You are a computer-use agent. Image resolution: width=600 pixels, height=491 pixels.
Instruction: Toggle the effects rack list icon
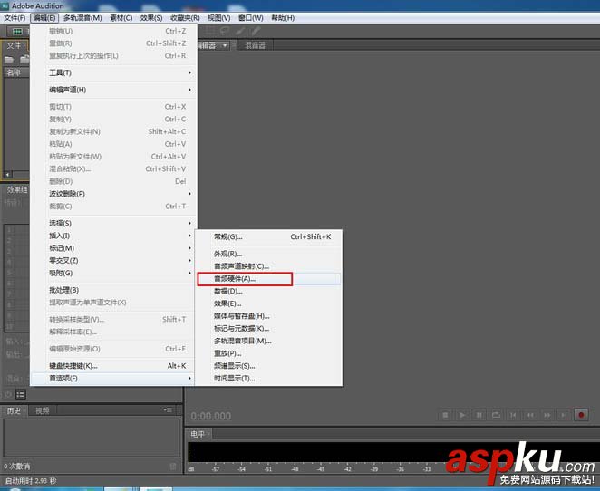21,394
